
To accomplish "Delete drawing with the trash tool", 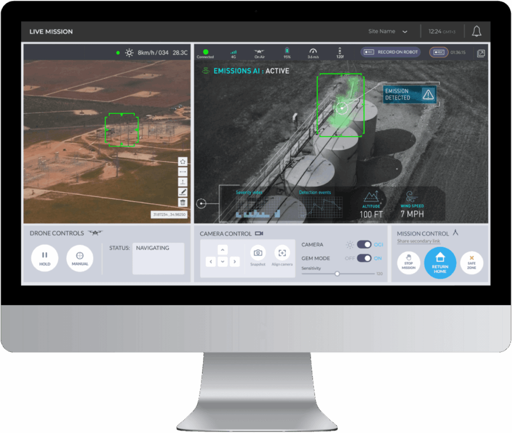I will point(183,202).
